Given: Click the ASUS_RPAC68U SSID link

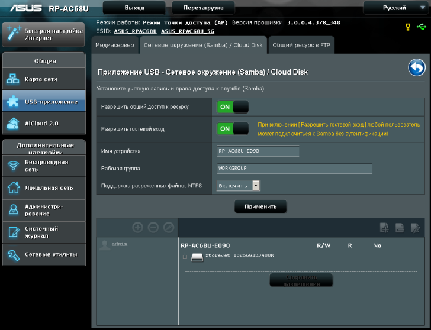Looking at the screenshot, I should coord(135,31).
